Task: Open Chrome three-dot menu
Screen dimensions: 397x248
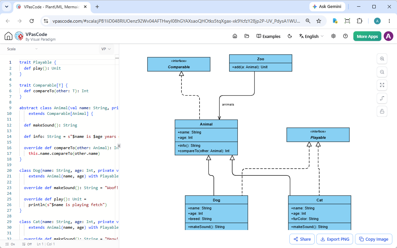Action: point(389,21)
